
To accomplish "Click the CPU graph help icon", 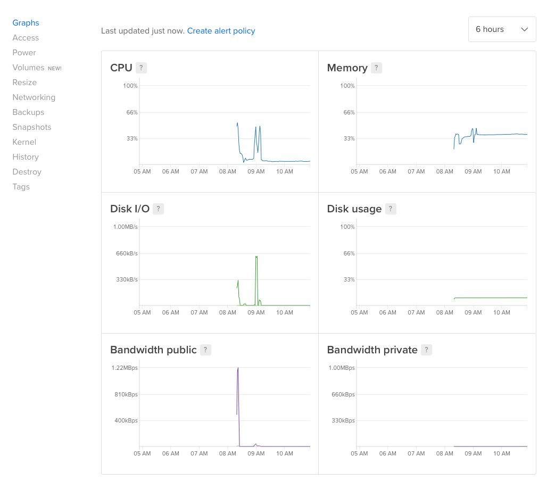I will click(141, 68).
